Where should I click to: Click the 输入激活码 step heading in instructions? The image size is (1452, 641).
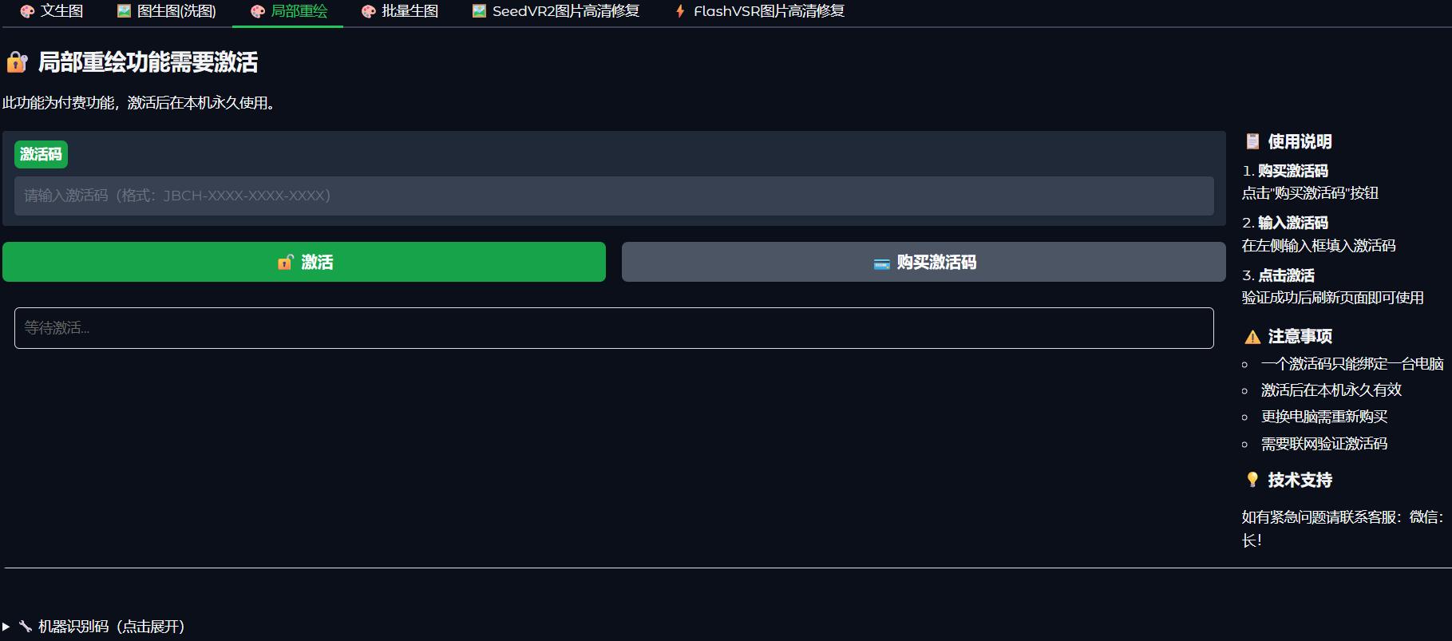pos(1292,223)
